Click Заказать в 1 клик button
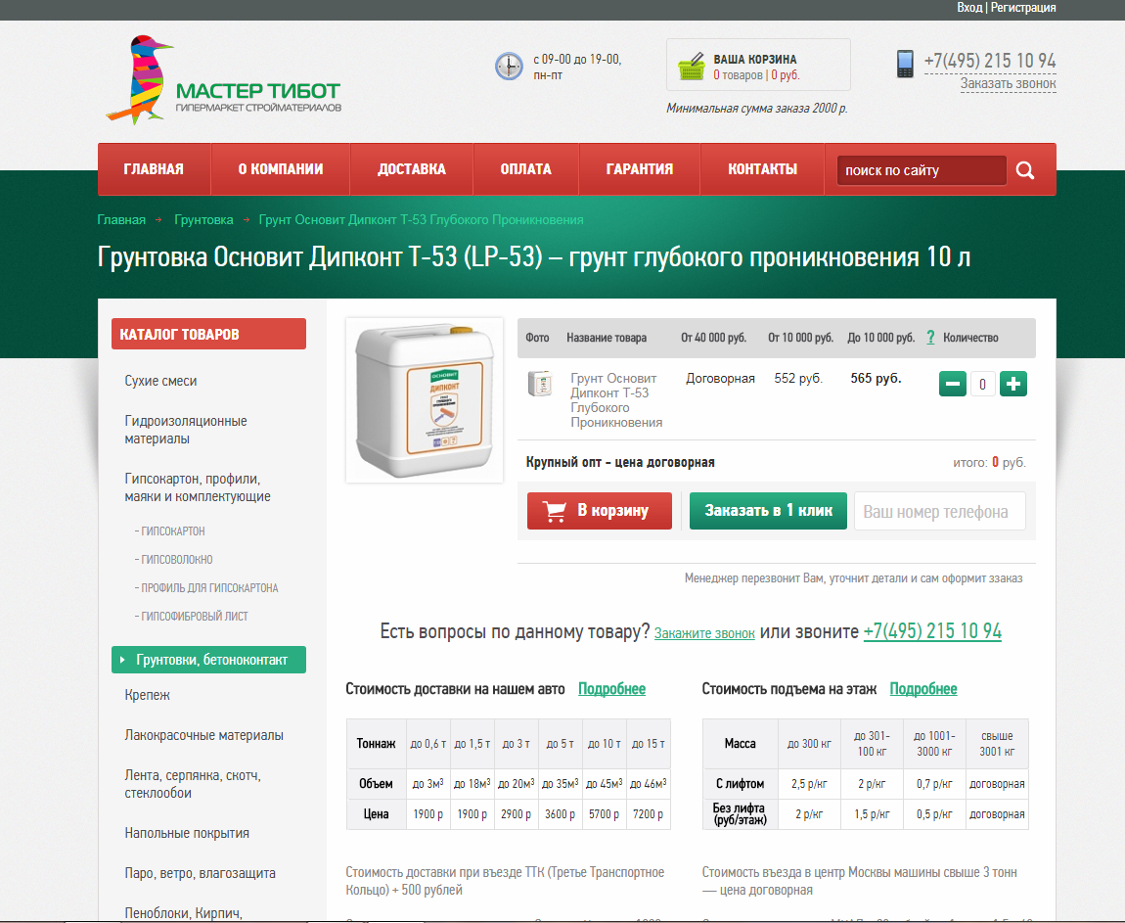The width and height of the screenshot is (1125, 923). pyautogui.click(x=768, y=511)
